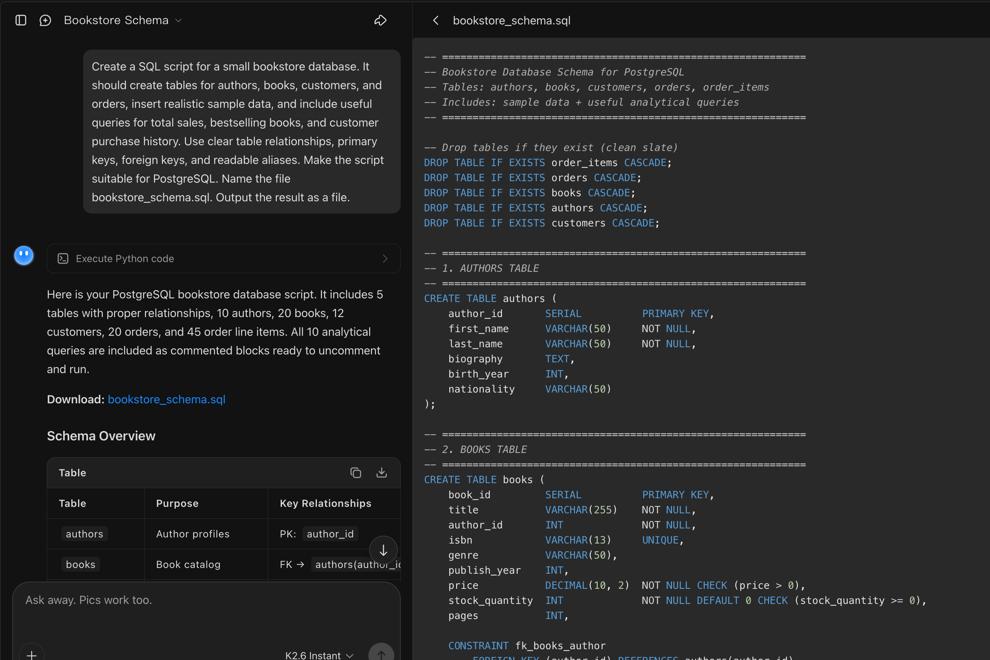Expand the Execute Python code block
The height and width of the screenshot is (660, 990).
tap(223, 258)
